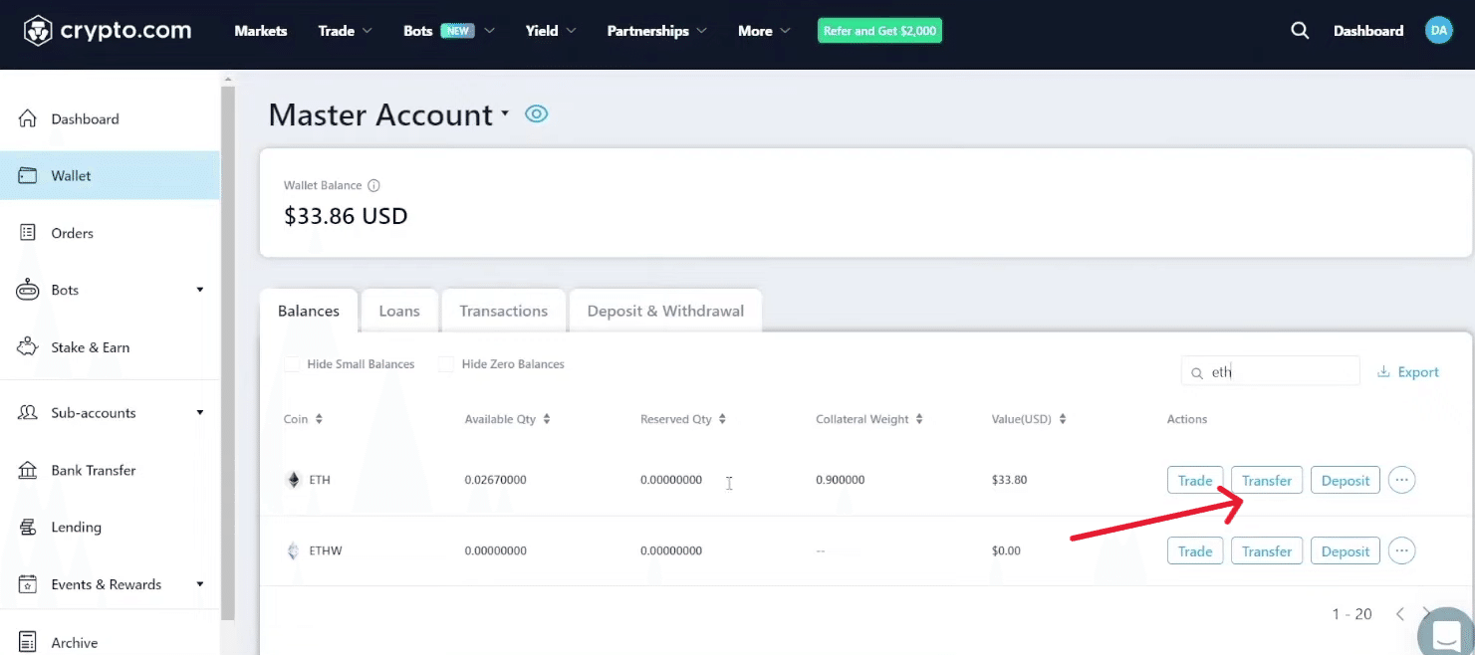Click ETHW value $0.00
1475x655 pixels.
(1006, 550)
